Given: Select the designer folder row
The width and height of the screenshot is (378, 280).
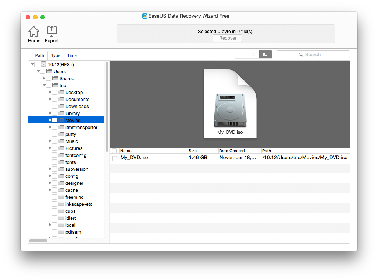Looking at the screenshot, I should coord(66,183).
